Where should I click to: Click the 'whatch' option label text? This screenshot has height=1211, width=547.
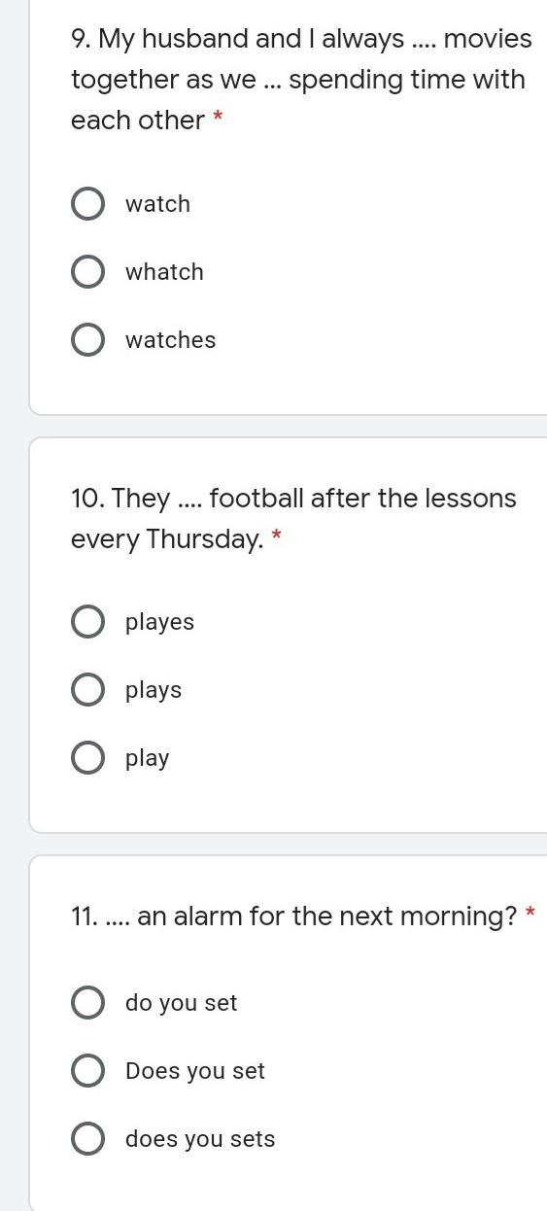coord(164,272)
